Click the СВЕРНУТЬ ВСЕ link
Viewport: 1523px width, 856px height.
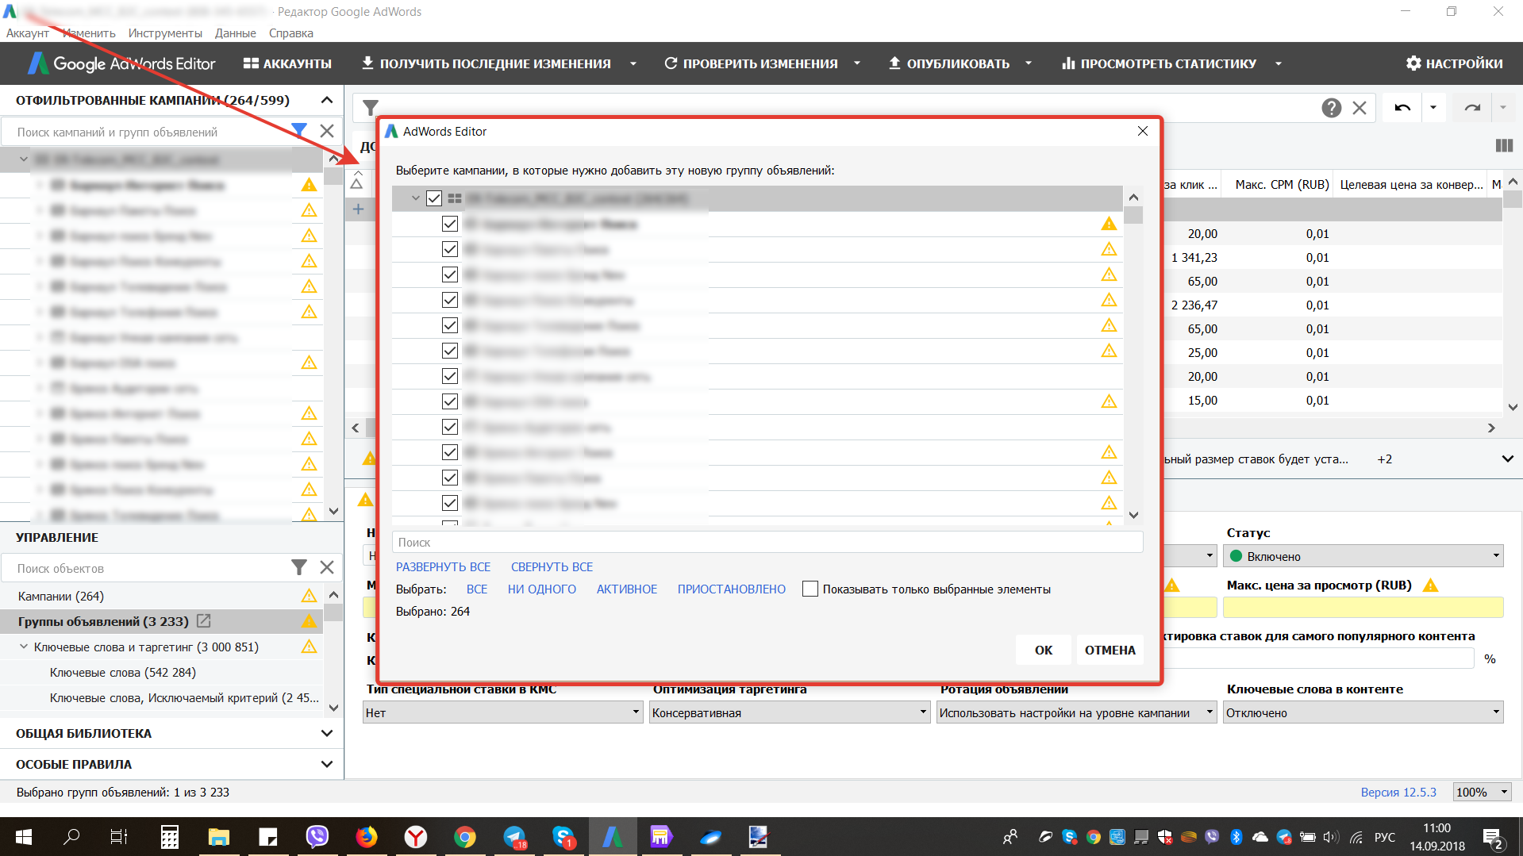point(552,566)
